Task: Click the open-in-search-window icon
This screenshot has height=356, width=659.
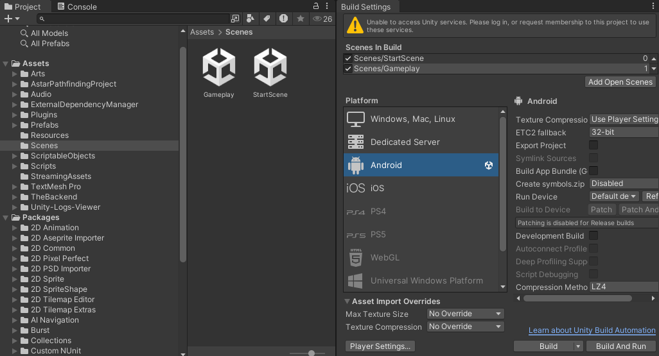Action: click(235, 19)
